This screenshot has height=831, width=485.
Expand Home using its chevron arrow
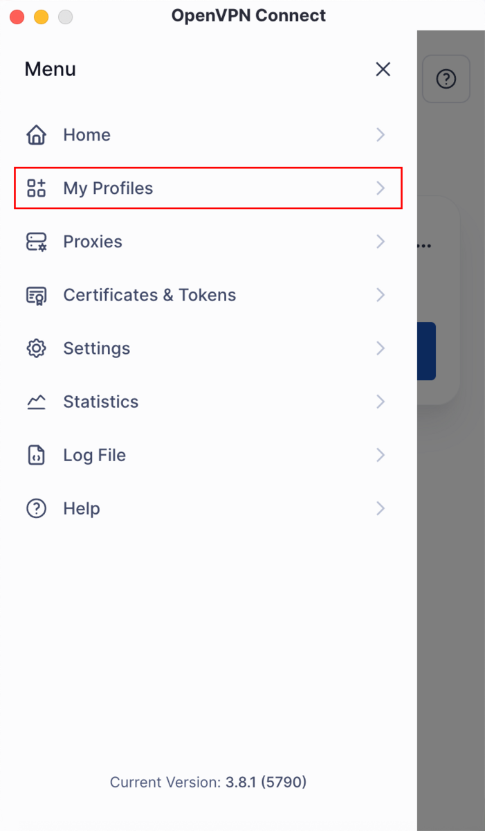tap(381, 135)
